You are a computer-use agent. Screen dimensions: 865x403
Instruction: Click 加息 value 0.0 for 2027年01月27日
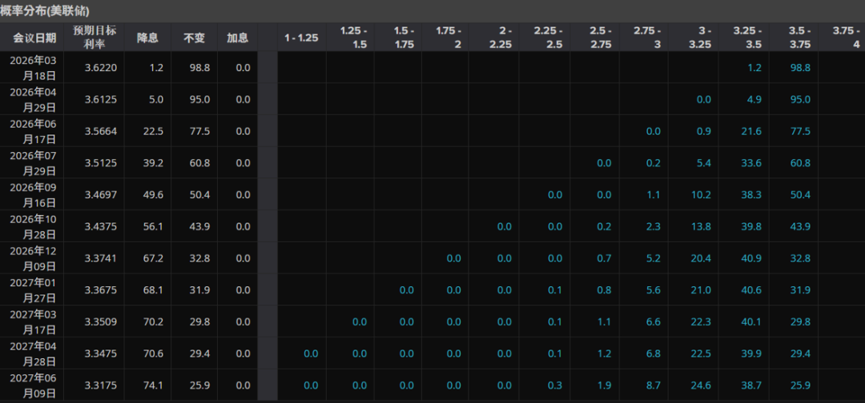point(243,290)
